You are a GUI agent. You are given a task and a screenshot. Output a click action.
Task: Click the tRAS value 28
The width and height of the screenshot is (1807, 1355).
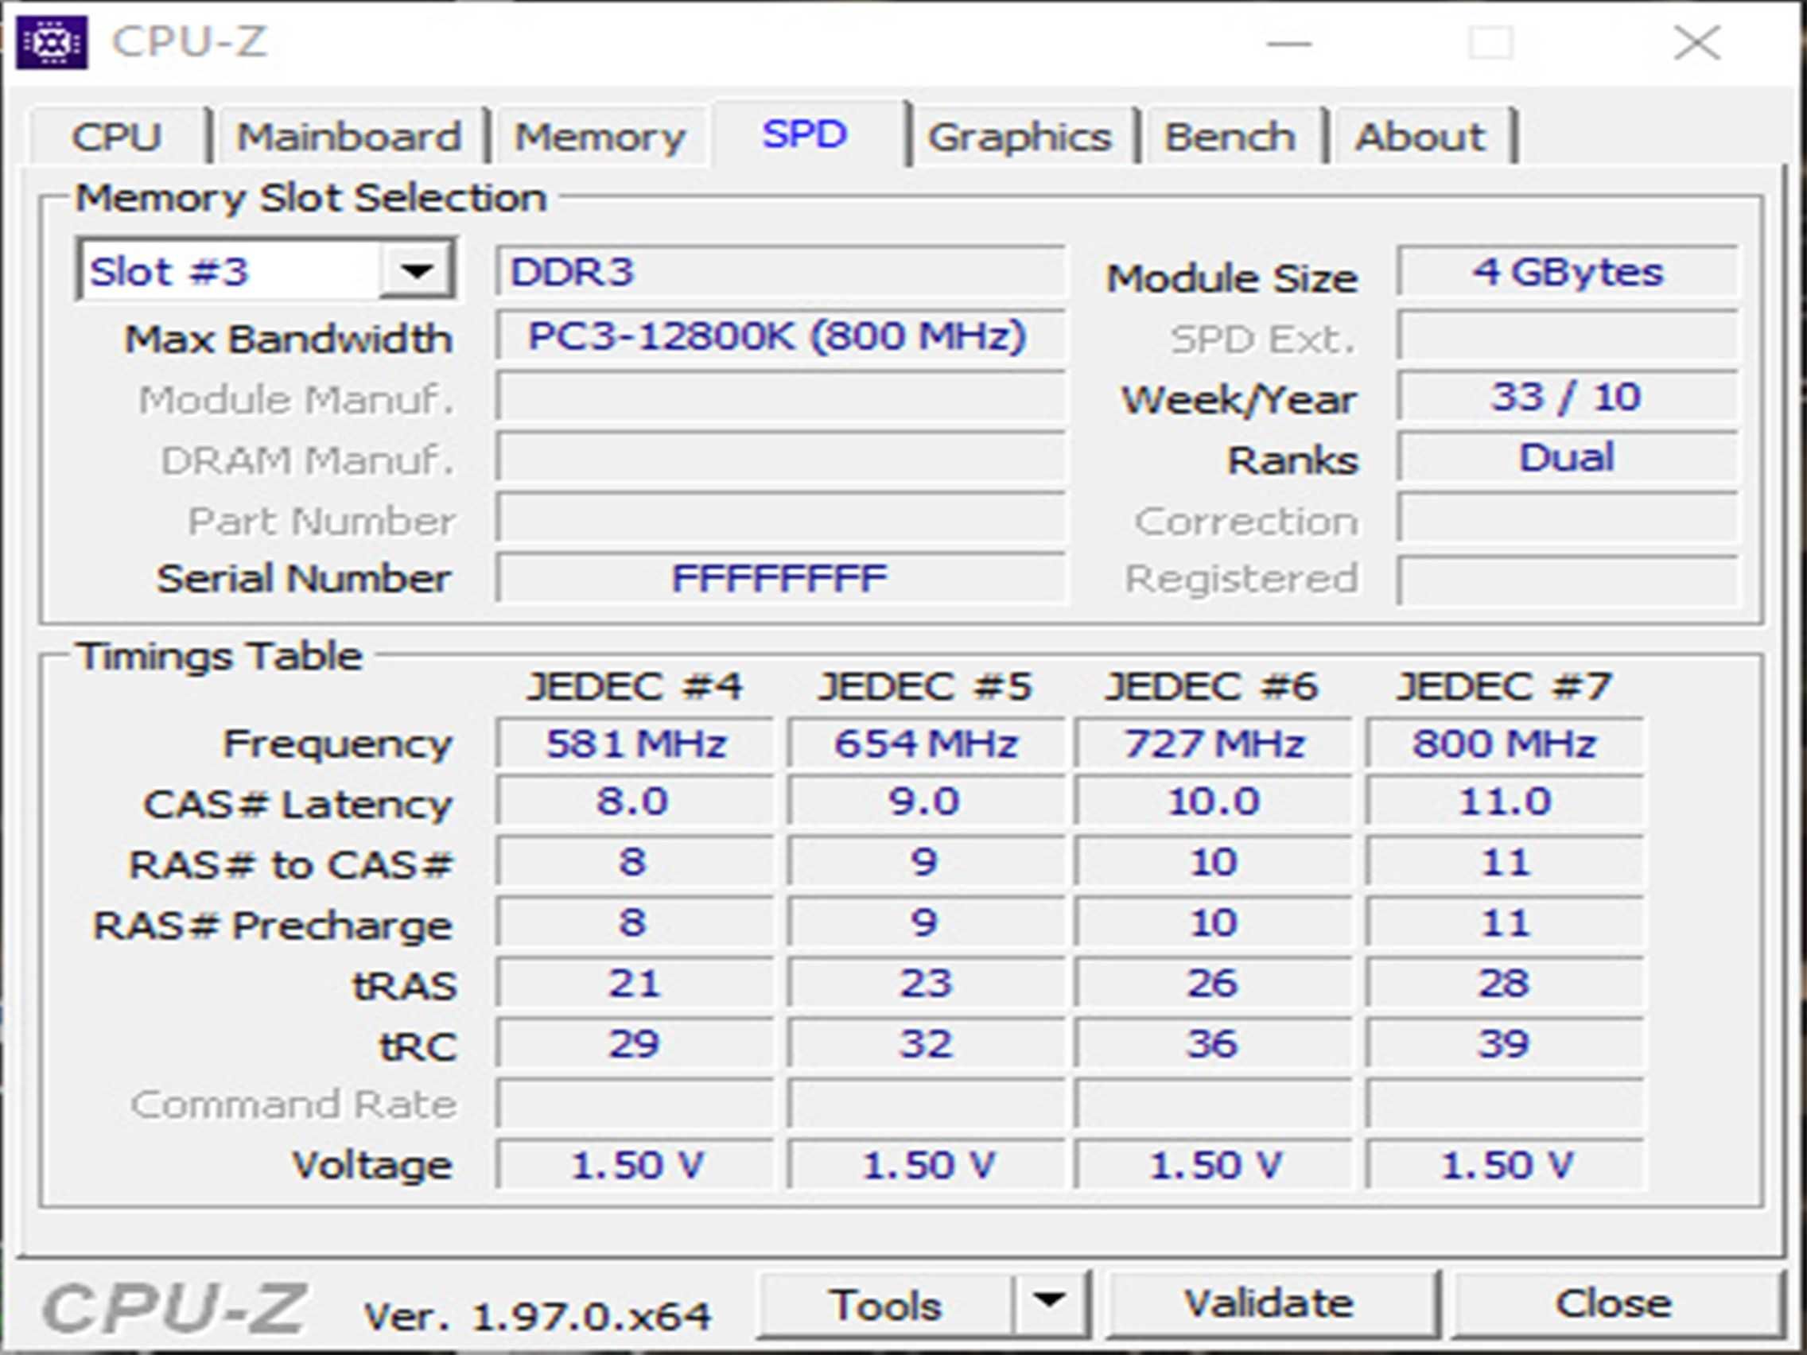tap(1504, 983)
